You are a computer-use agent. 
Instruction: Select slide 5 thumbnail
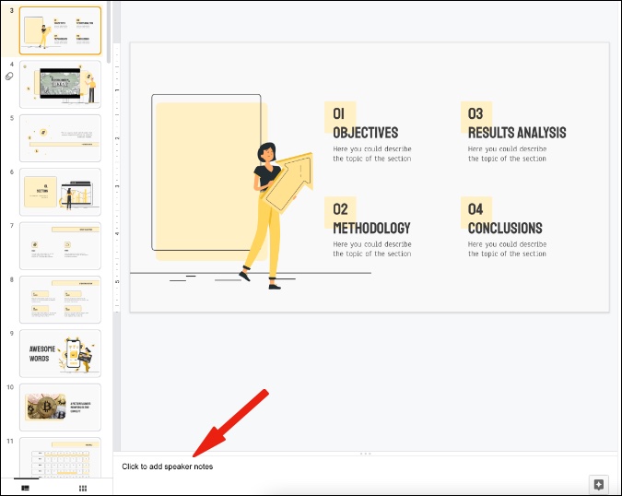pyautogui.click(x=60, y=138)
